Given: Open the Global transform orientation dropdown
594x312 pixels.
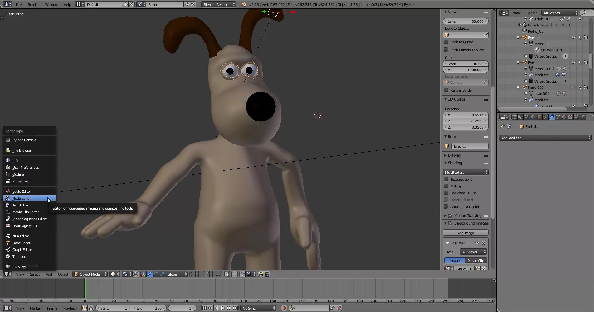Looking at the screenshot, I should coord(176,274).
